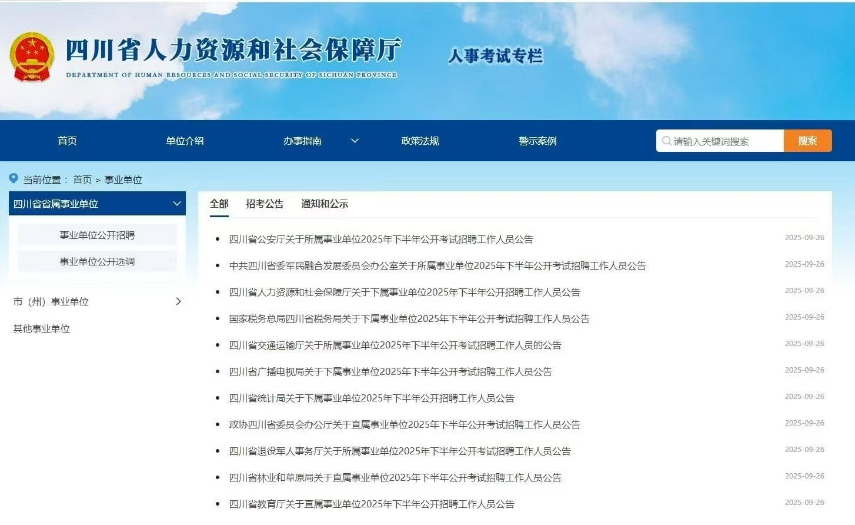
Task: Open the 办事指南 dropdown menu
Action: click(301, 141)
